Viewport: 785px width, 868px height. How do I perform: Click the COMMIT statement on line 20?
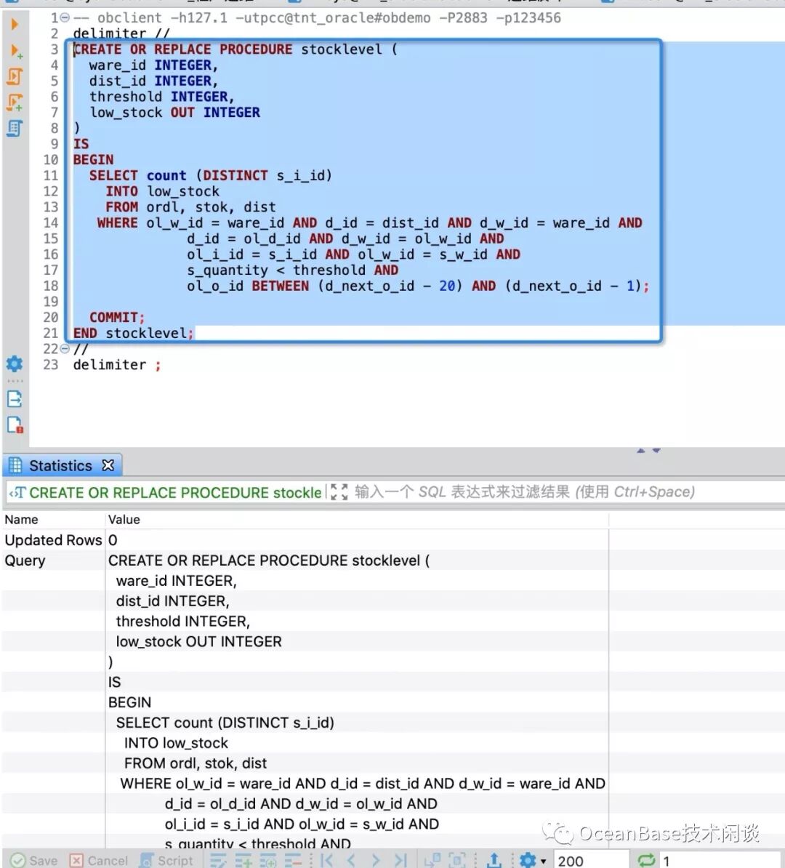coord(117,317)
